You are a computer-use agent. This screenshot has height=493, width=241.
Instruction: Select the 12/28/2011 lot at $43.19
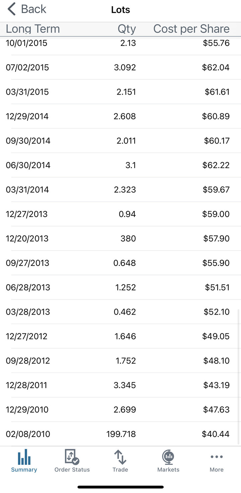point(120,385)
